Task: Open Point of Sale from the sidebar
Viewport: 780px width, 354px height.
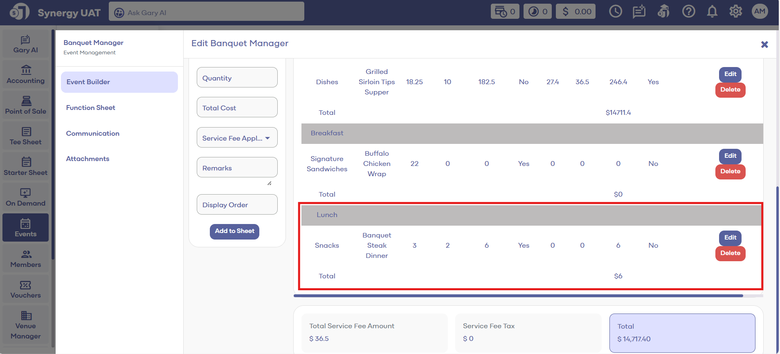Action: point(25,105)
